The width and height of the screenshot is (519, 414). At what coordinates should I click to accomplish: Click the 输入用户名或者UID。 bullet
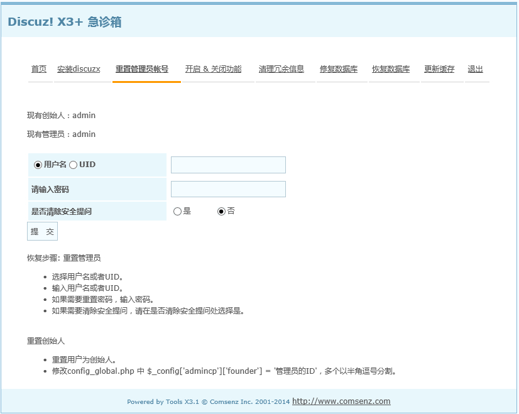pos(88,288)
